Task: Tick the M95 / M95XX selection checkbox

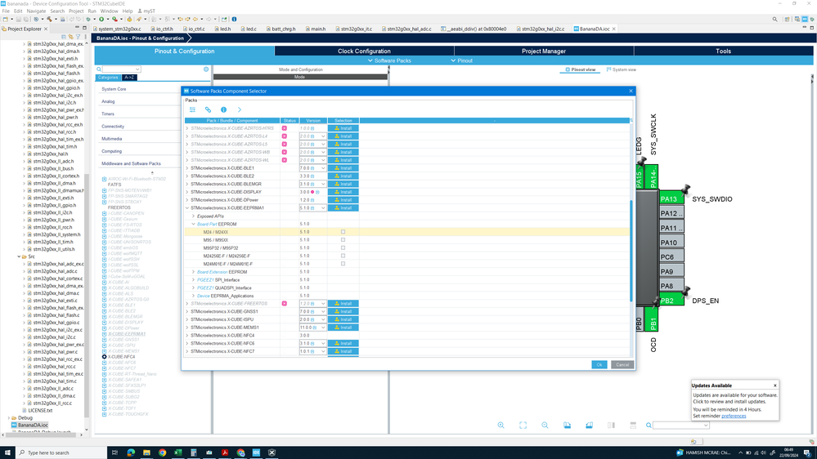Action: pyautogui.click(x=343, y=240)
